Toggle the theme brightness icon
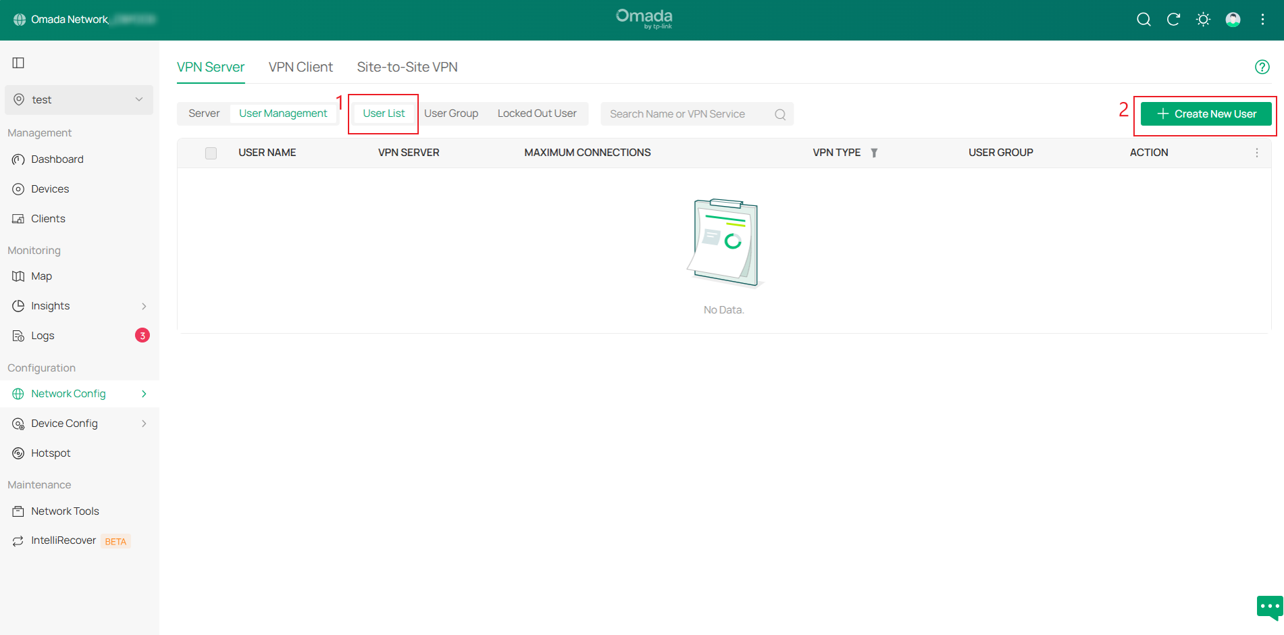Image resolution: width=1284 pixels, height=635 pixels. pyautogui.click(x=1203, y=20)
